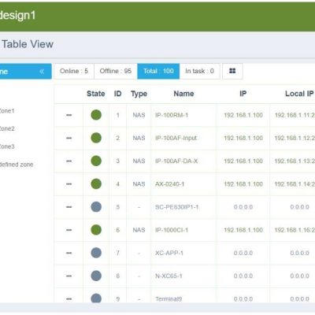Sort by the Name column header

pyautogui.click(x=183, y=94)
